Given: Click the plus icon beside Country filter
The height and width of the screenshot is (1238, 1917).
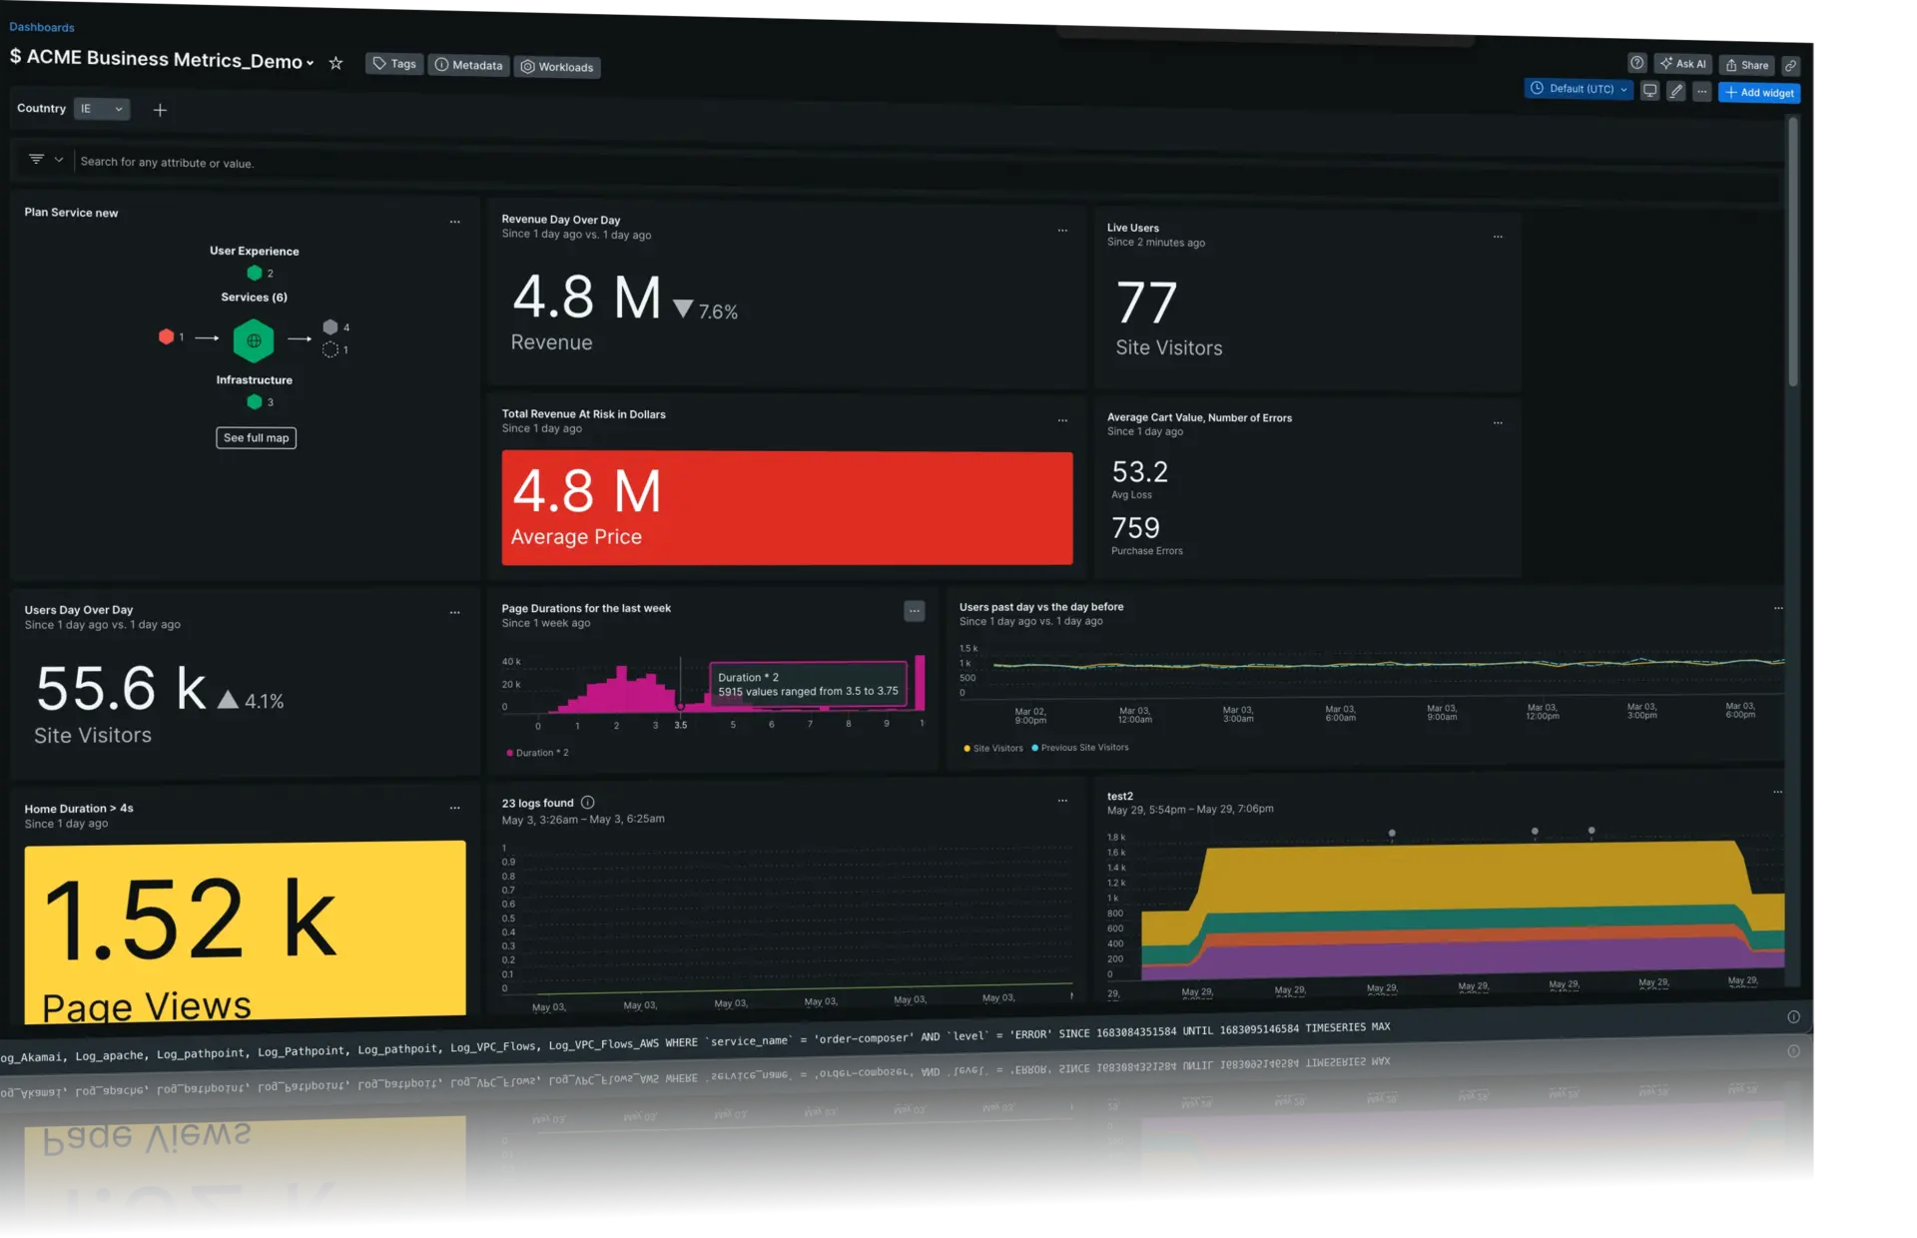Looking at the screenshot, I should coord(160,110).
